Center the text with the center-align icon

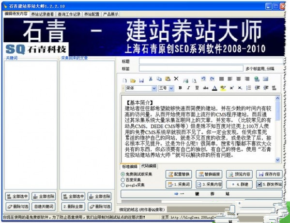(x=238, y=79)
